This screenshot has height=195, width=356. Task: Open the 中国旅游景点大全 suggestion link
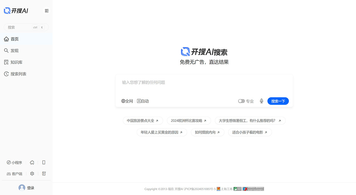143,120
